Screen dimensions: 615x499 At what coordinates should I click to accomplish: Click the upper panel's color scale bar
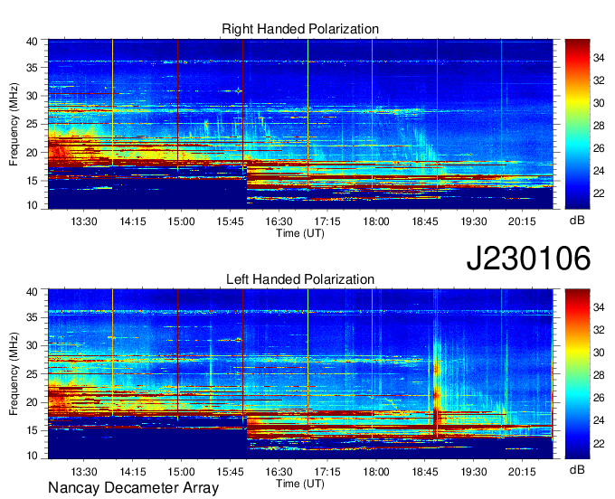click(577, 124)
